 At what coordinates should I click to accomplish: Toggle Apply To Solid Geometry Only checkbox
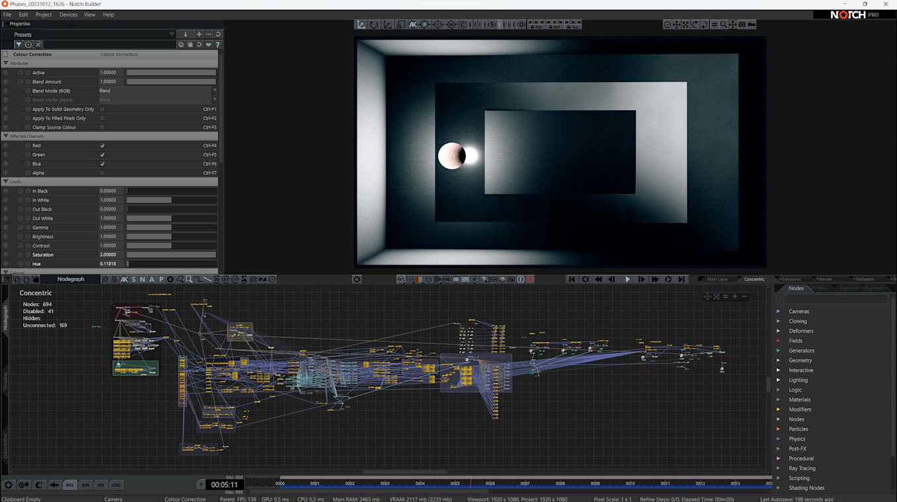pos(103,109)
